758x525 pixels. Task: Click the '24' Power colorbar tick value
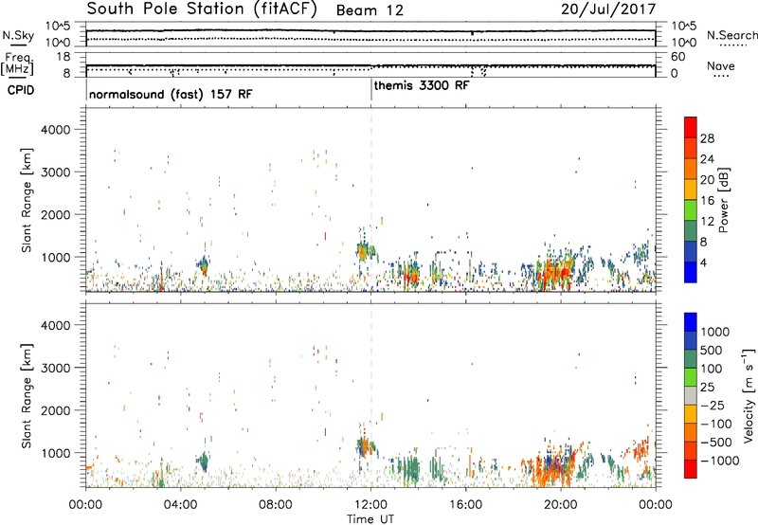(x=707, y=159)
